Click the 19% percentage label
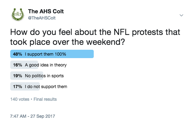This screenshot has height=123, width=194. [x=17, y=76]
